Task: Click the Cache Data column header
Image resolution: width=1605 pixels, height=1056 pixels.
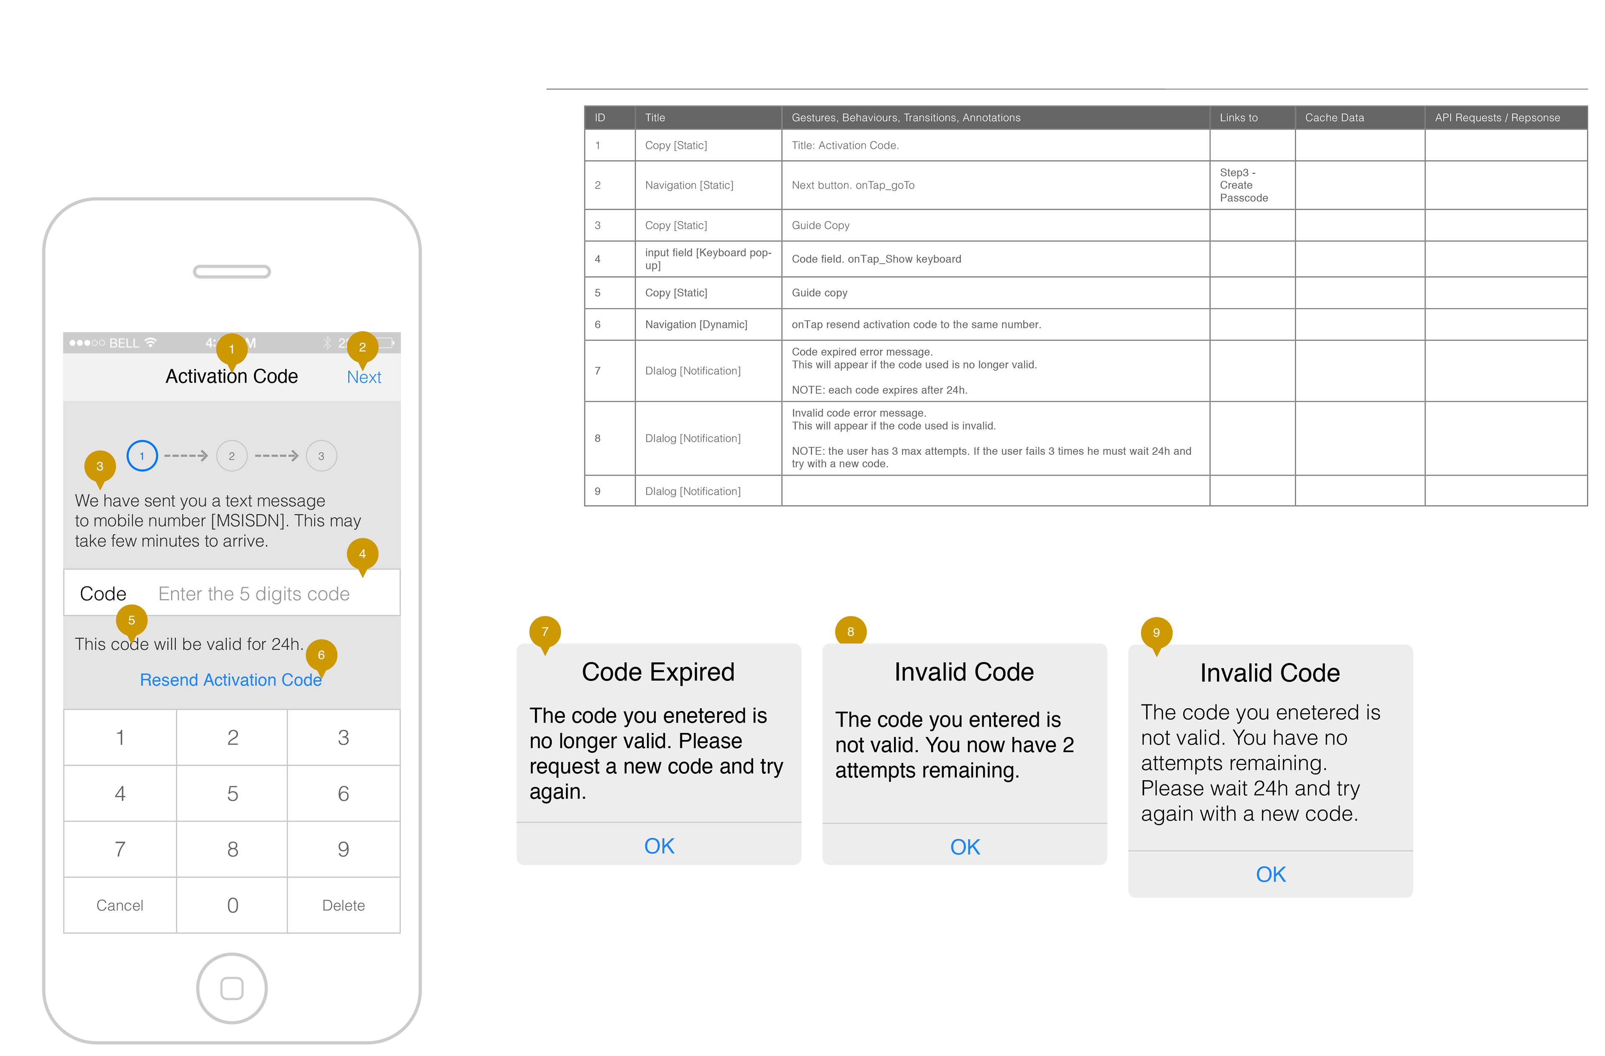Action: 1360,117
